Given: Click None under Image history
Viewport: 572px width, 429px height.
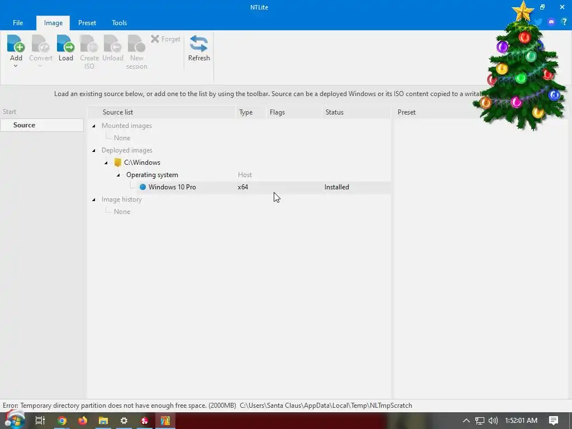Looking at the screenshot, I should 122,212.
